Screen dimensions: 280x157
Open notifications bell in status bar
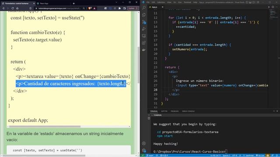click(277, 155)
